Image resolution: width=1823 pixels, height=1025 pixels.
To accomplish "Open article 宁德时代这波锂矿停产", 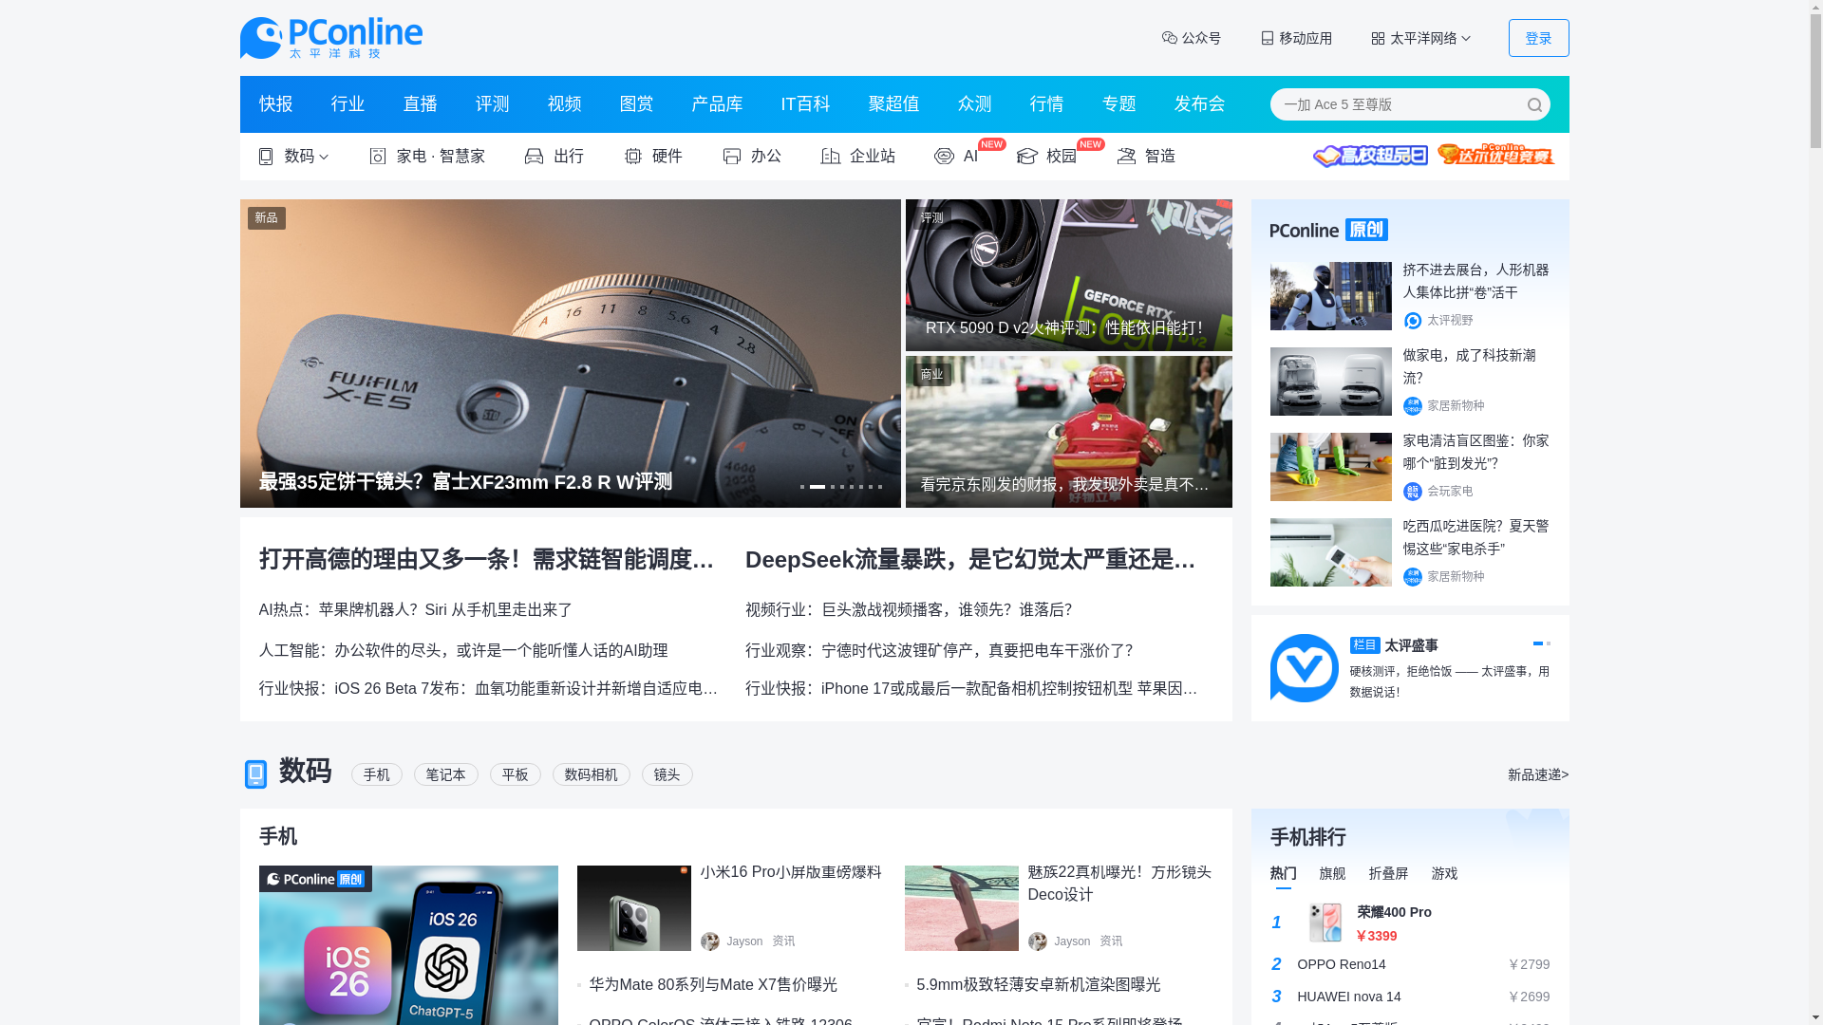I will tap(939, 651).
